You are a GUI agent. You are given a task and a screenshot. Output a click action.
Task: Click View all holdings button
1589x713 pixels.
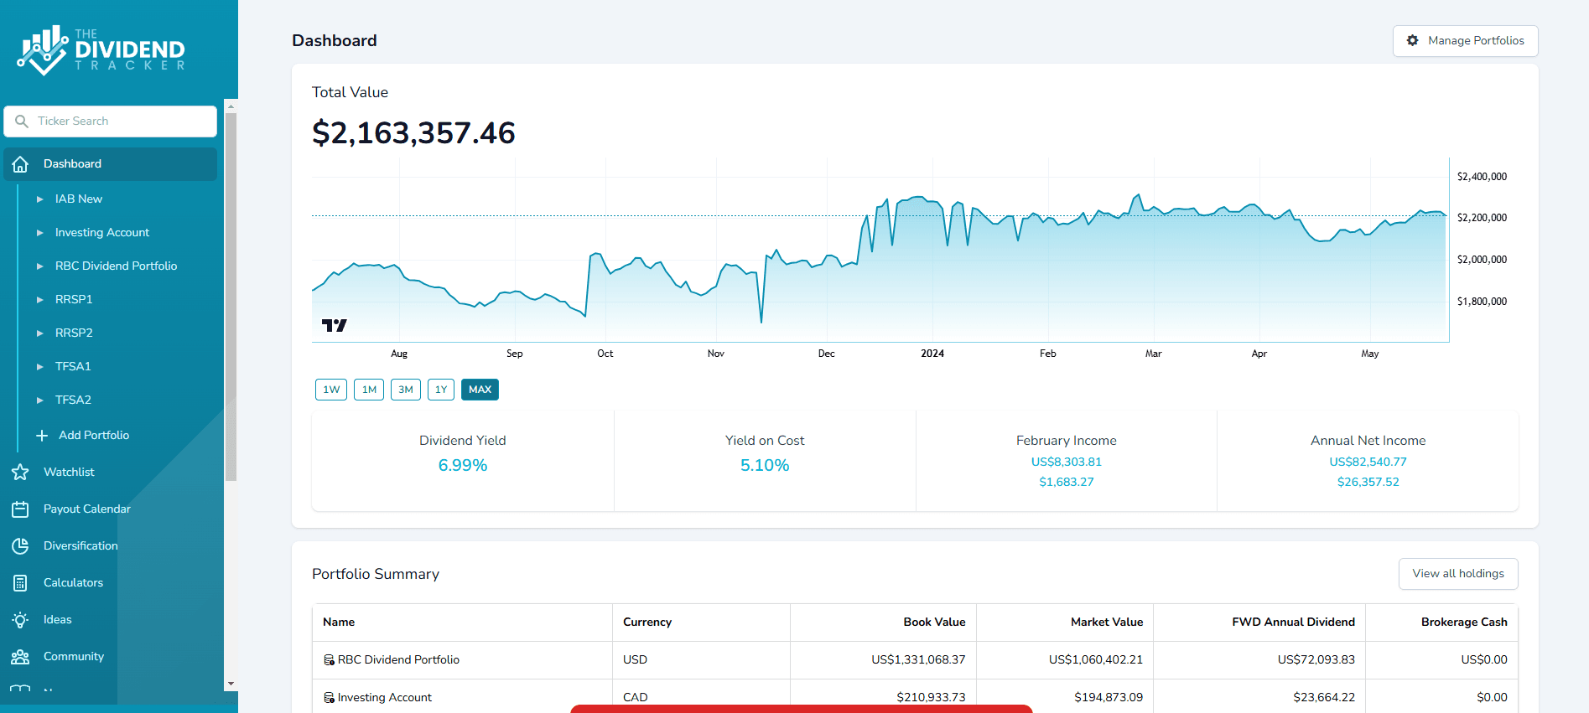(1458, 574)
